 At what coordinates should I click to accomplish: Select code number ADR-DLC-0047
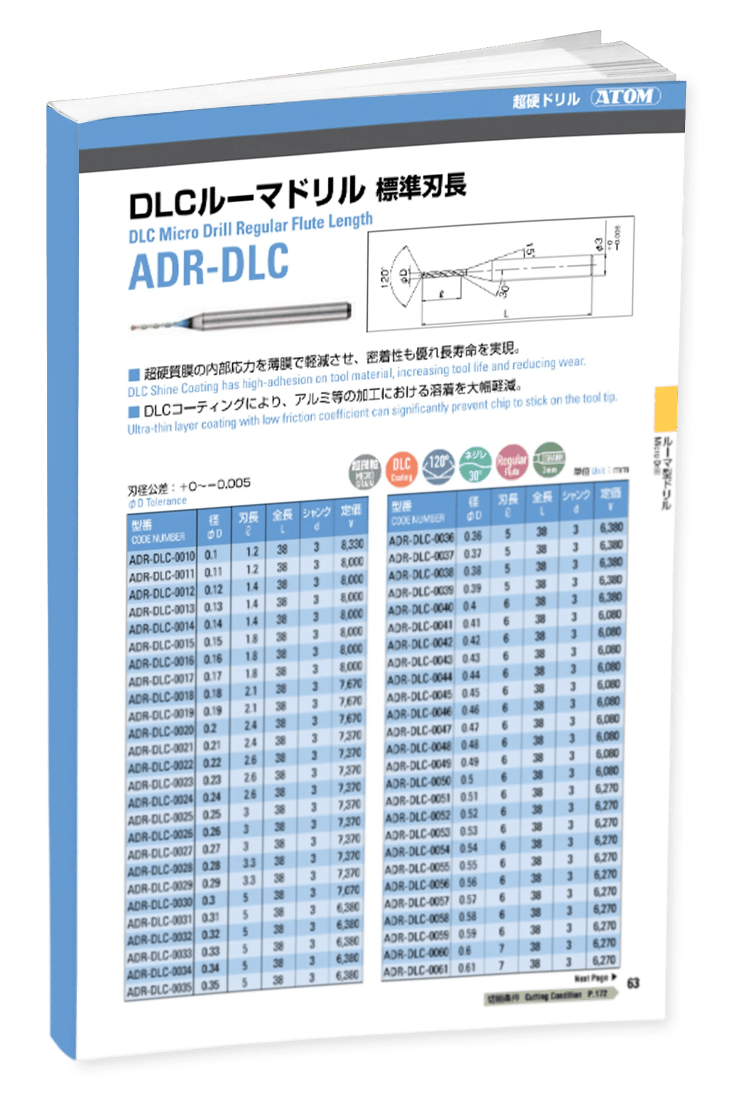pyautogui.click(x=418, y=731)
